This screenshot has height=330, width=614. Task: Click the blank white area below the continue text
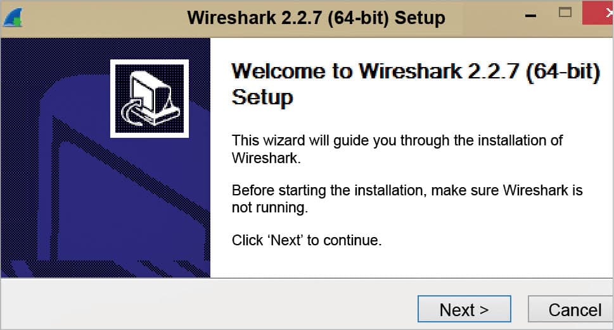click(x=412, y=262)
